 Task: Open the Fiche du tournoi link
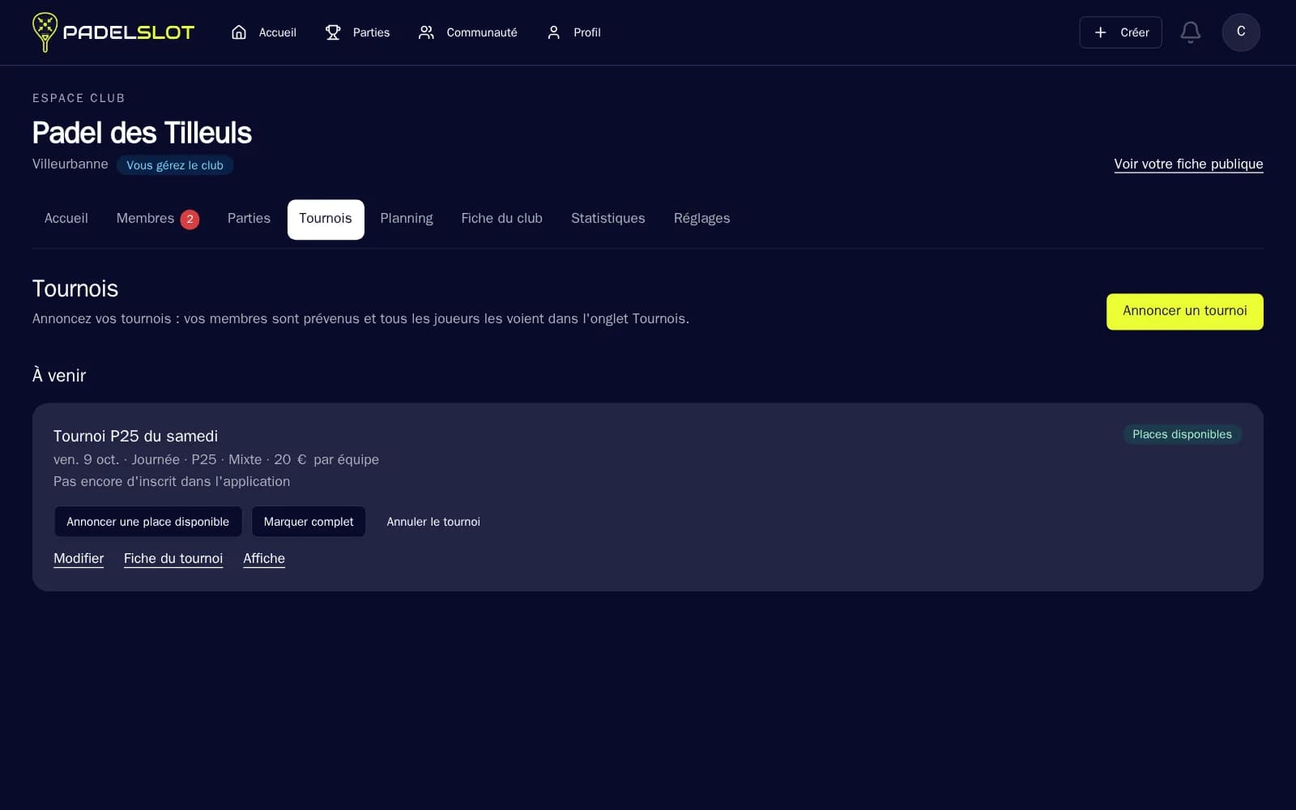click(173, 558)
